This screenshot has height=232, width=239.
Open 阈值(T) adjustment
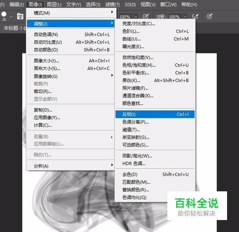155,130
